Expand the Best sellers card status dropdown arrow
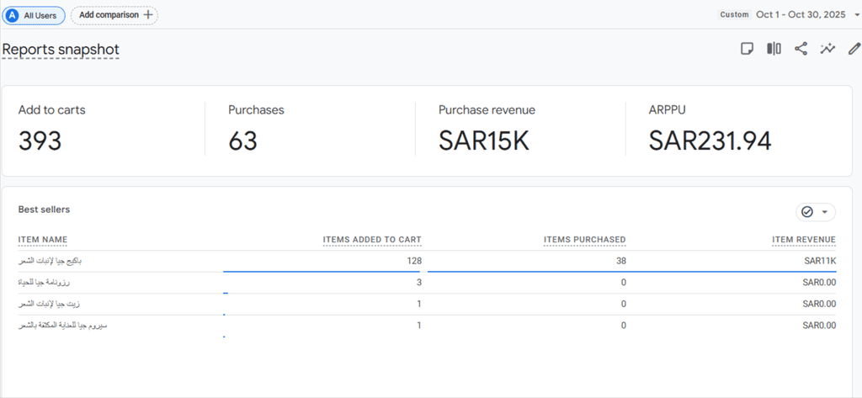Viewport: 862px width, 398px height. click(825, 212)
